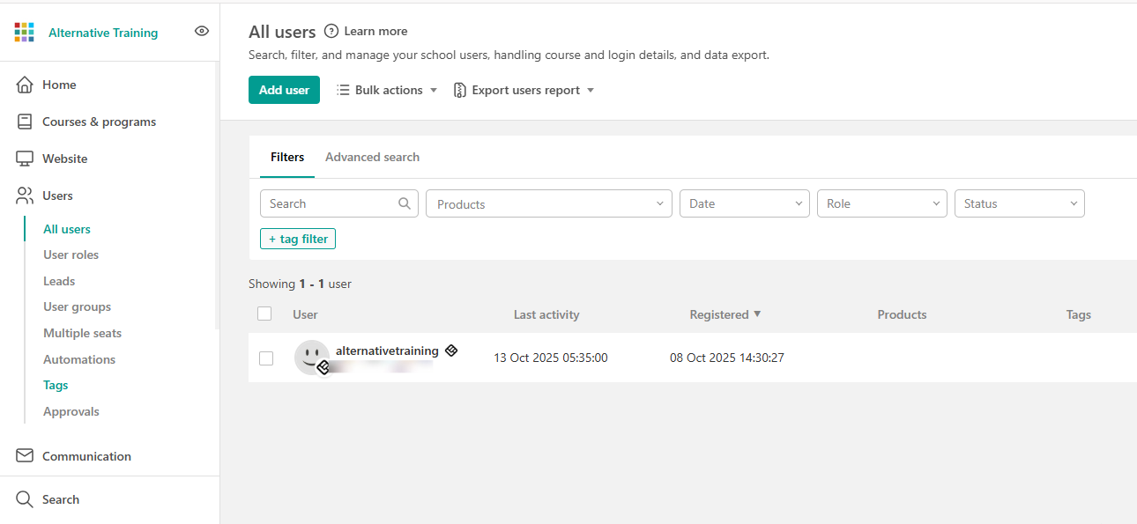Click the Home house icon in sidebar
1137x524 pixels.
pos(25,85)
